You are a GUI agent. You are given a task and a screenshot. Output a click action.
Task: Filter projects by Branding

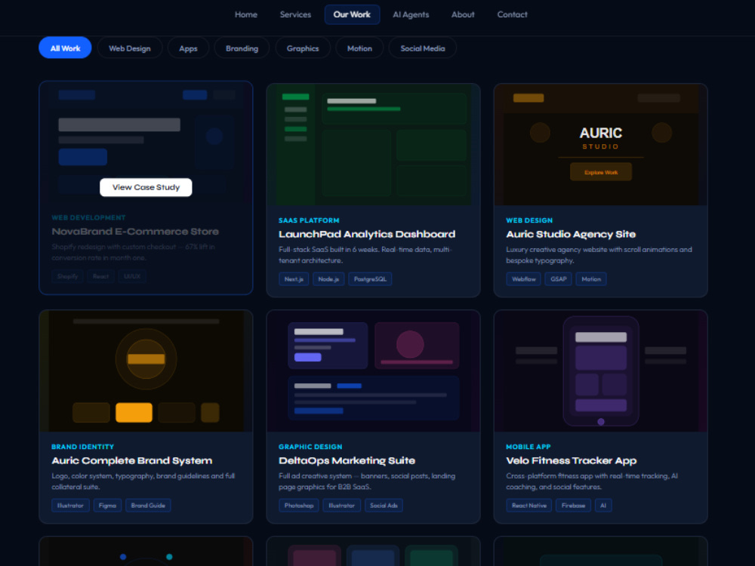coord(242,48)
